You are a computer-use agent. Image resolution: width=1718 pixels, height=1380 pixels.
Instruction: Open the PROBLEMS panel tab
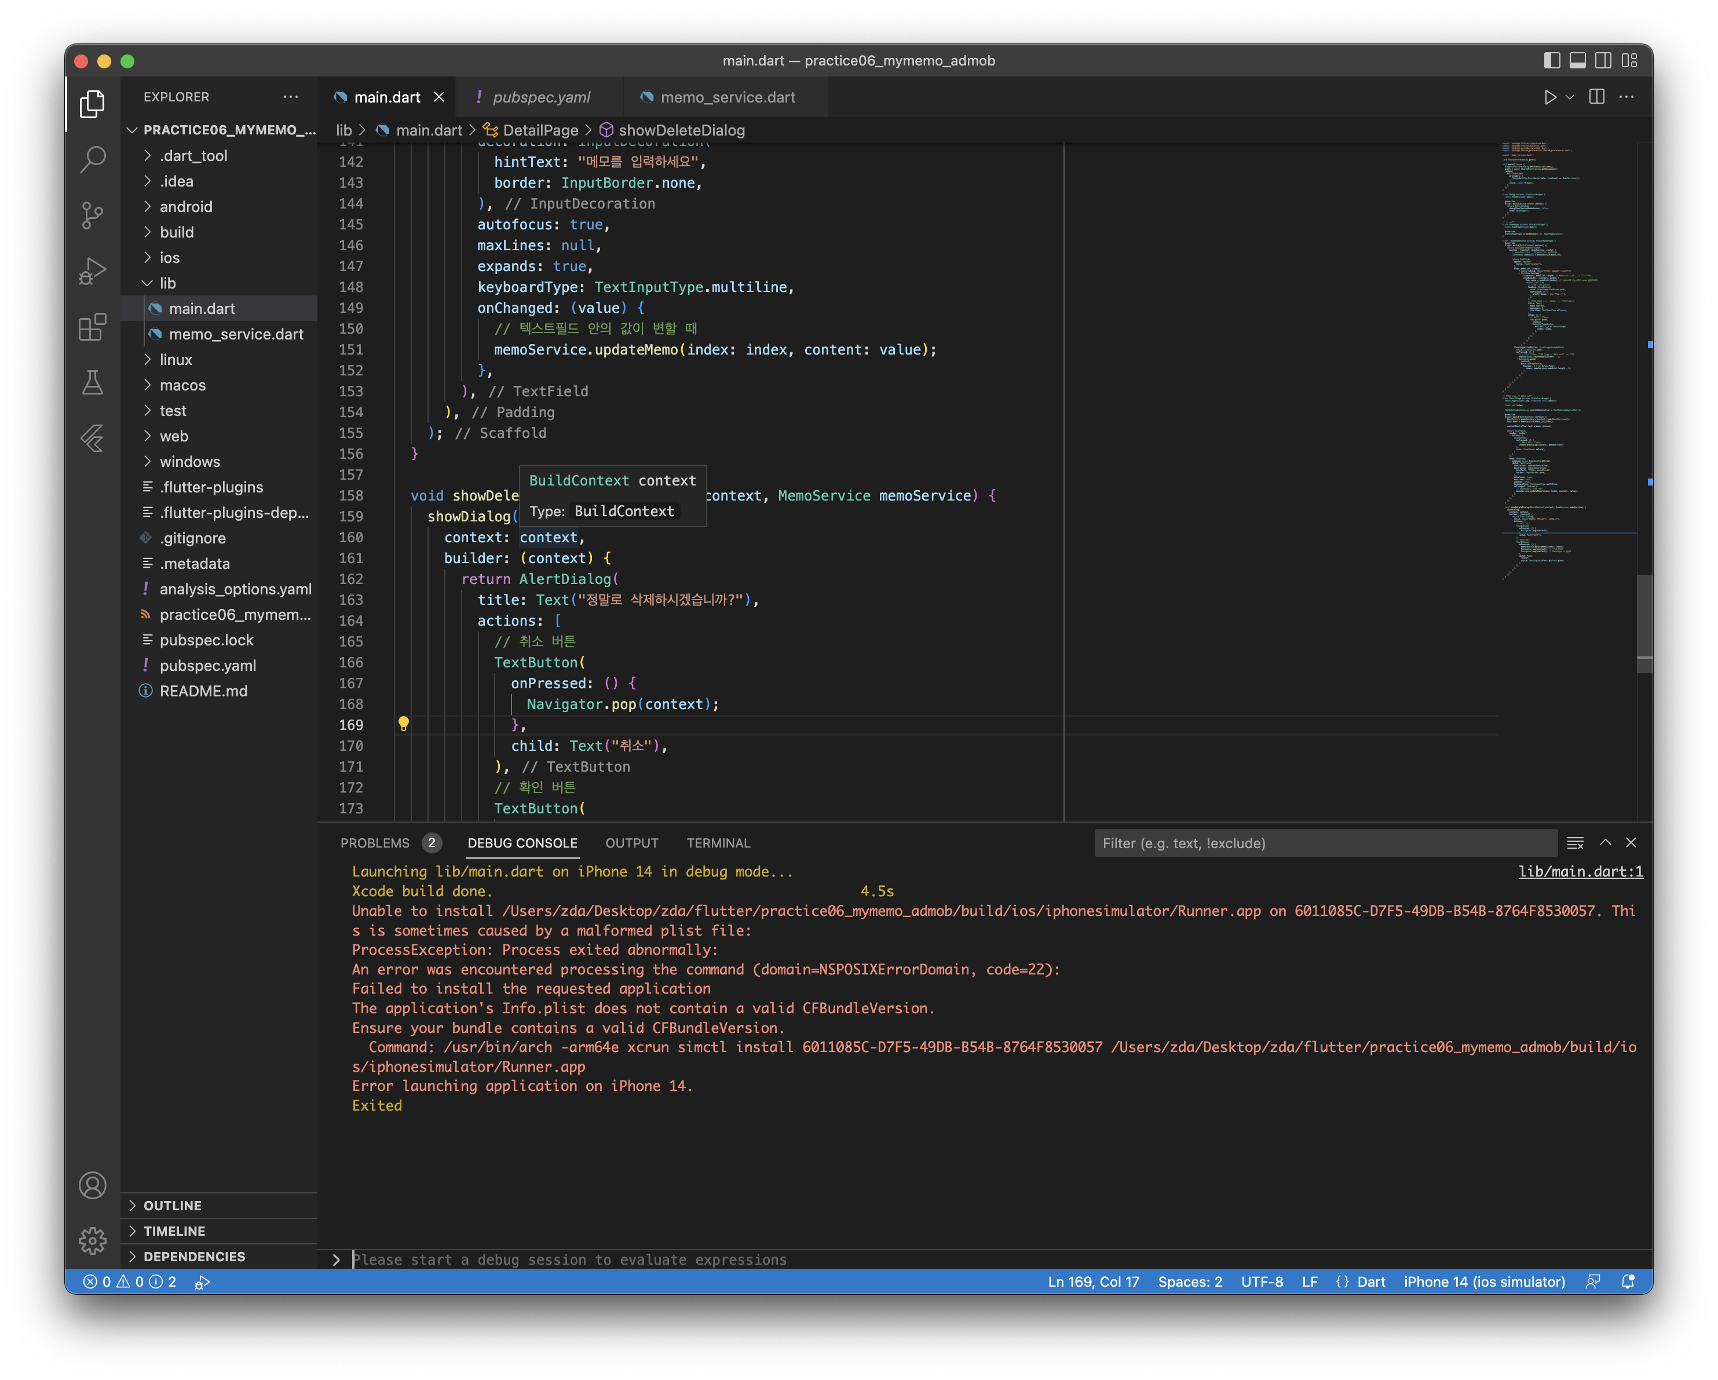click(x=390, y=843)
